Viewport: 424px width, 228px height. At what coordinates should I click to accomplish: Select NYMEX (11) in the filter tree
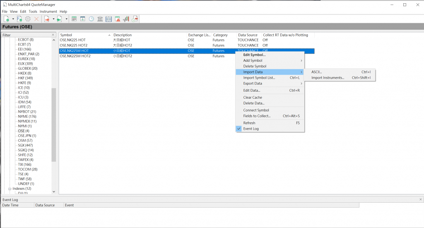[27, 121]
